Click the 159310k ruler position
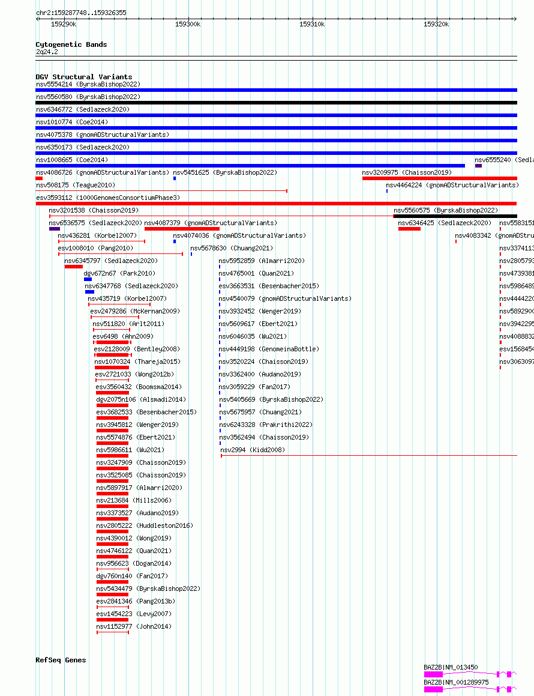Screen dimensions: 534x696 click(312, 25)
